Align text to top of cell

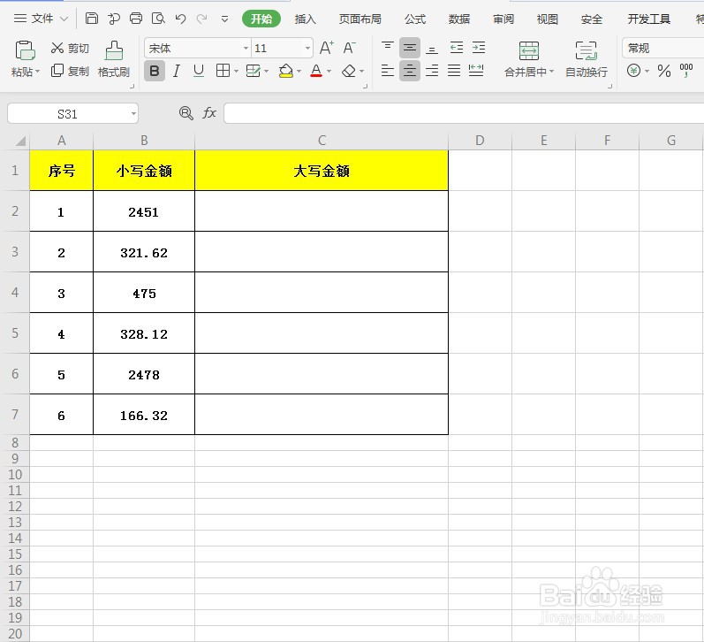(x=388, y=47)
